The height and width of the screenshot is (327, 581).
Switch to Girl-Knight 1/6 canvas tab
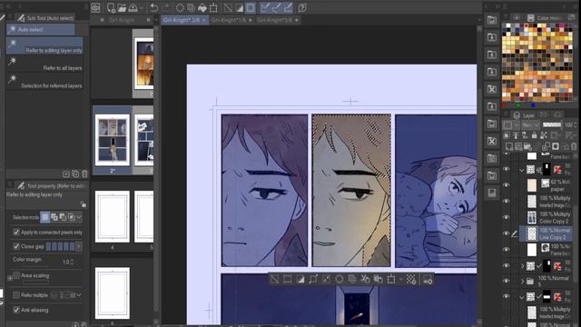click(x=231, y=20)
